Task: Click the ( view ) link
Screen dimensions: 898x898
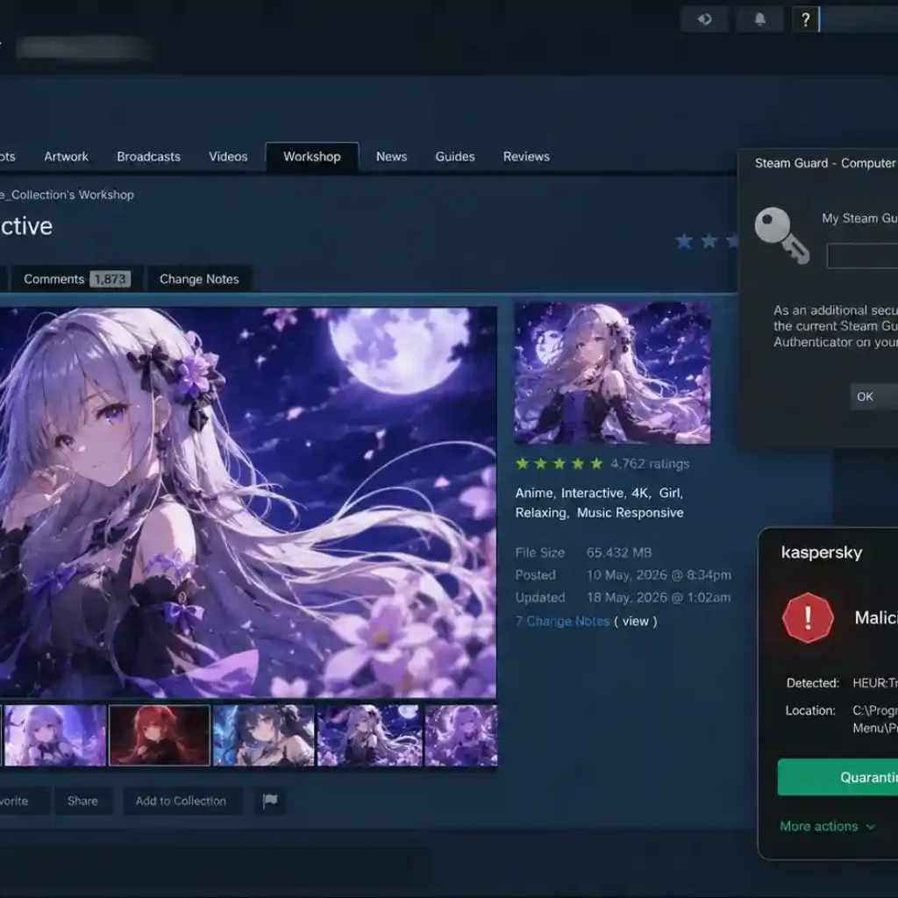Action: (635, 621)
